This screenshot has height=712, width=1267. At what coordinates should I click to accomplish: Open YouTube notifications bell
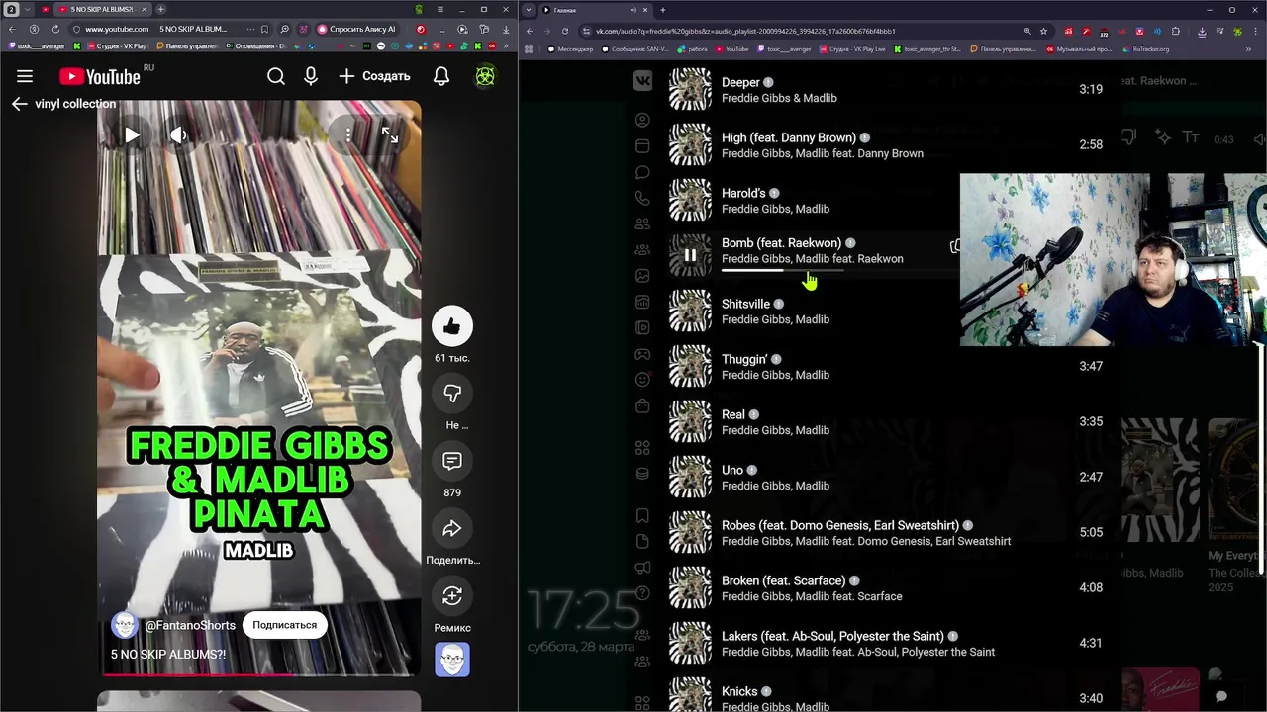click(441, 76)
